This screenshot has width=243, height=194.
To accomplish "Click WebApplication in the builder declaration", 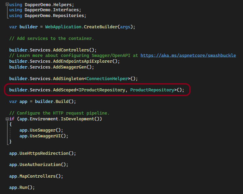I will tap(63, 27).
